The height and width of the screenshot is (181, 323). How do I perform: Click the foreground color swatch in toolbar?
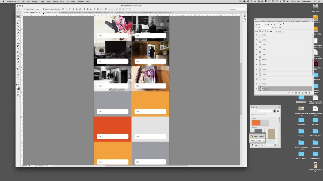(17, 87)
